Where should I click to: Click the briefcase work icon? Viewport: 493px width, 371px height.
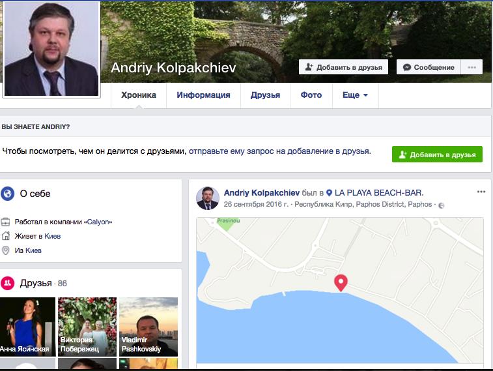6,222
